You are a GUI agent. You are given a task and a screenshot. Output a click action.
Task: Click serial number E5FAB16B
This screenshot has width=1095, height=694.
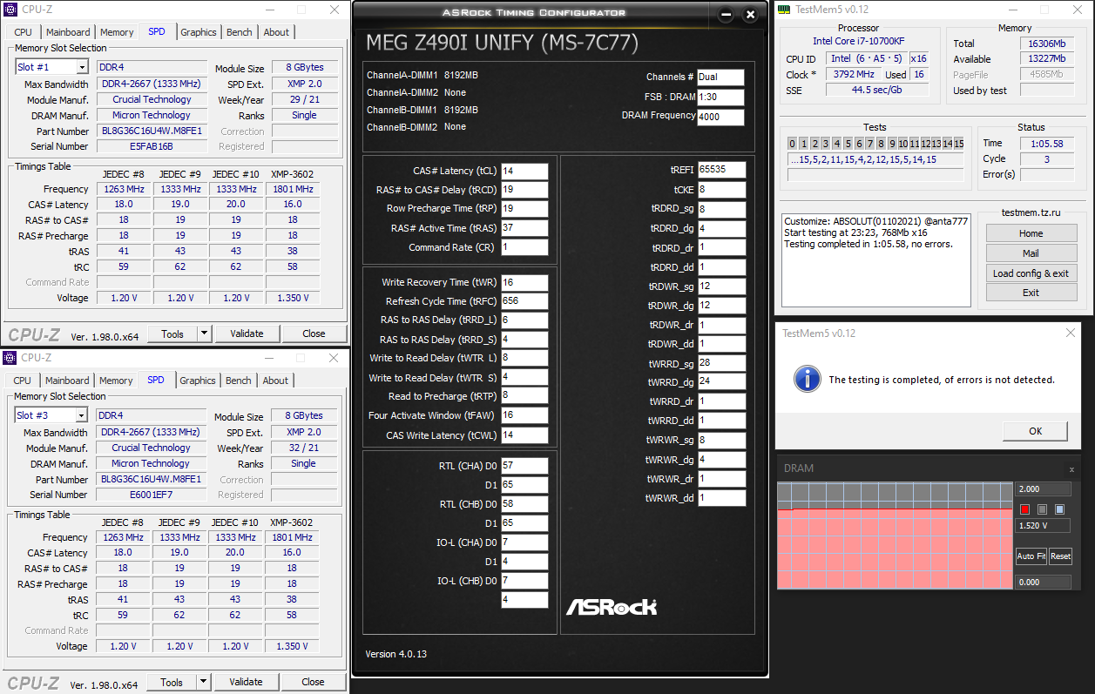click(x=152, y=146)
